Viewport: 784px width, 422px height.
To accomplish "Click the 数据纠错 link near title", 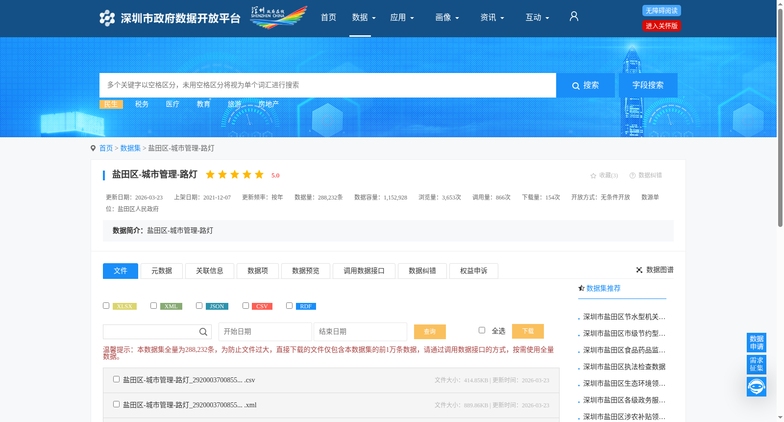I will 645,175.
